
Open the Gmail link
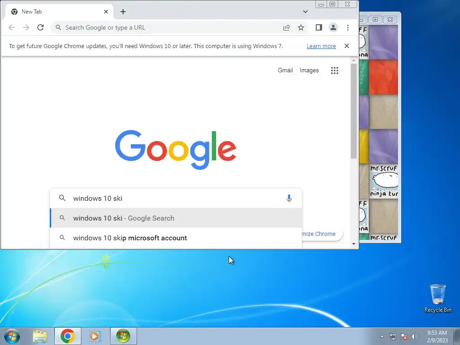click(x=285, y=71)
